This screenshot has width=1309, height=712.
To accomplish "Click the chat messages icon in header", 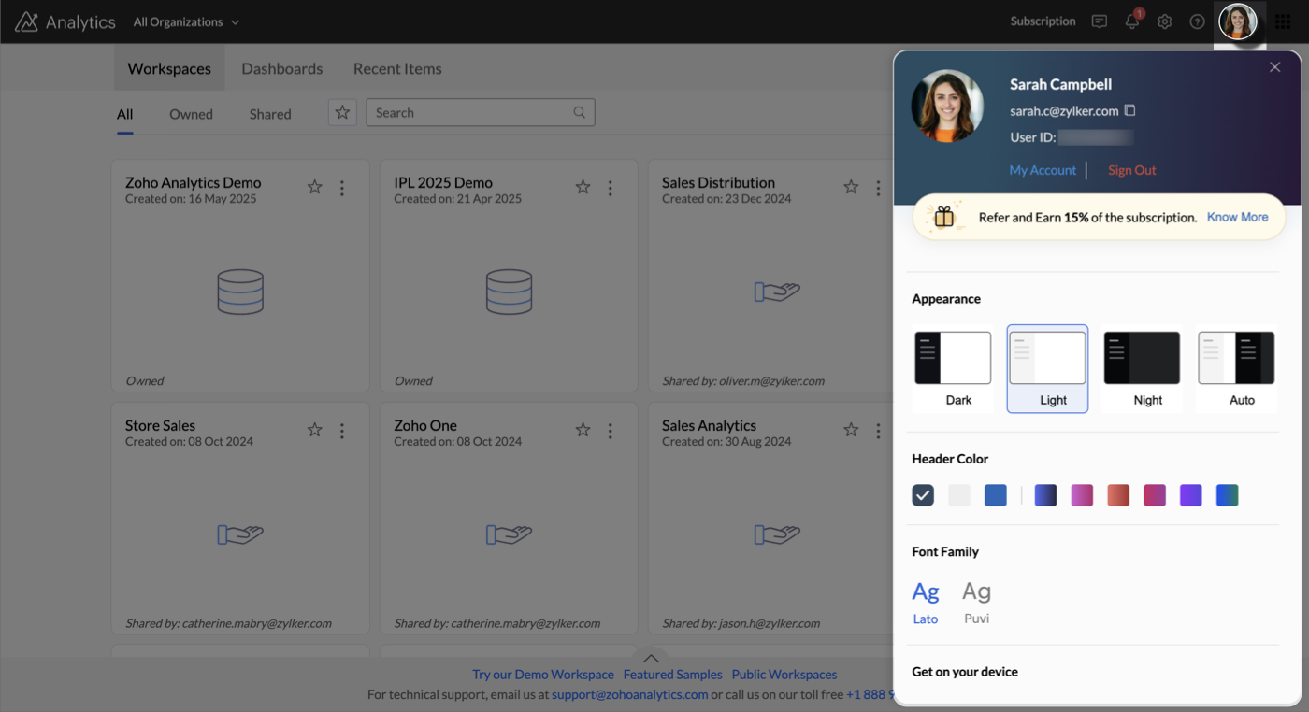I will [1100, 21].
